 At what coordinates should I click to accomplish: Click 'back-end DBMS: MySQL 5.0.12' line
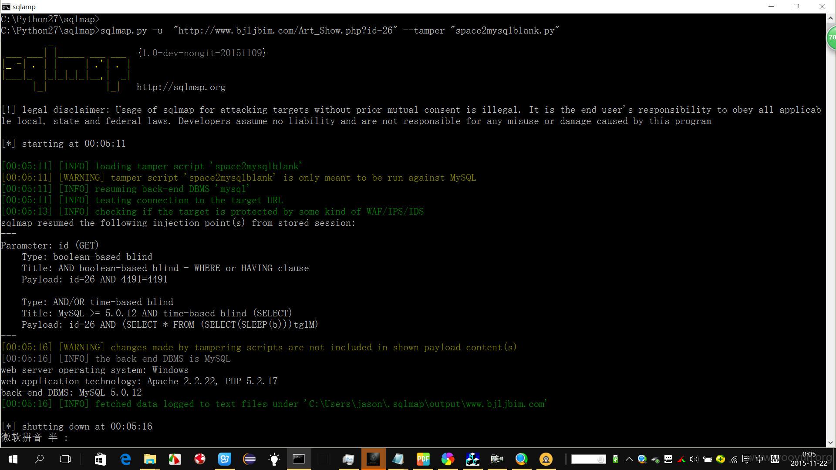pyautogui.click(x=71, y=393)
